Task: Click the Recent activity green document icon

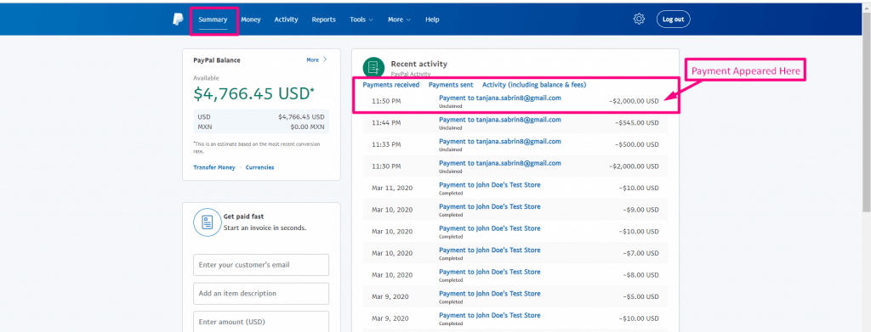Action: 374,68
